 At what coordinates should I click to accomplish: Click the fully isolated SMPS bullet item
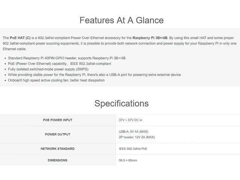pos(48,69)
